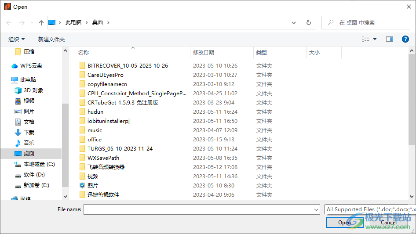
Task: Expand chevron after 此电脑 breadcrumb
Action: coord(87,22)
